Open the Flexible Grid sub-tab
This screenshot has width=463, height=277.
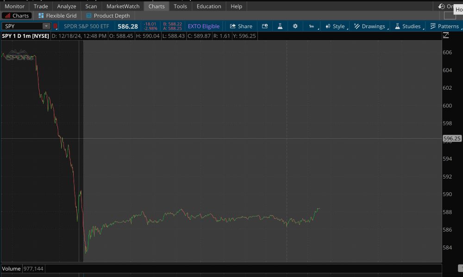point(57,16)
